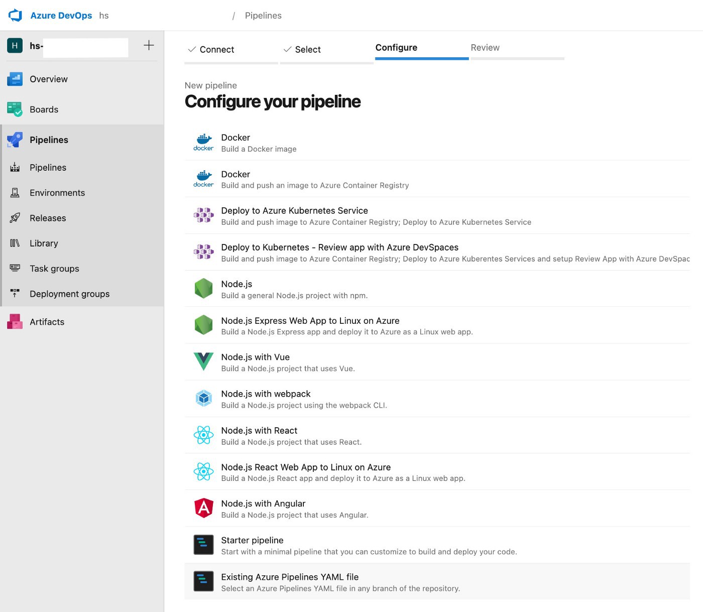Open Boards in the sidebar

tap(82, 109)
